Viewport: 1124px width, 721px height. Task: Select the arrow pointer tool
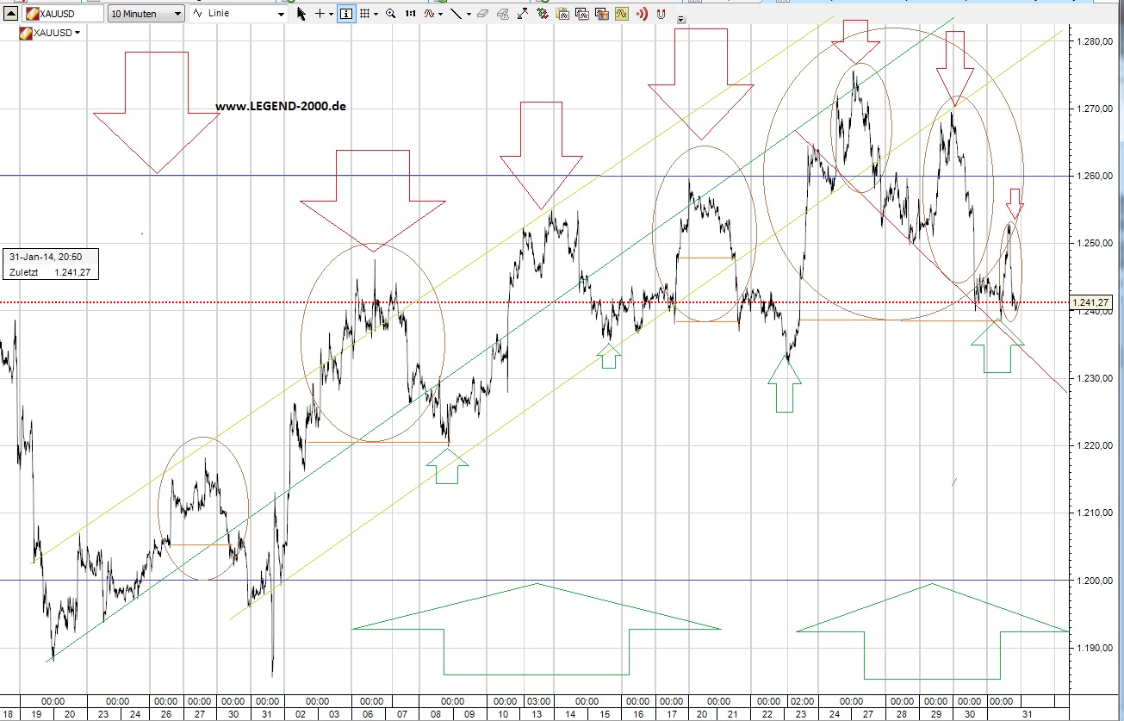pyautogui.click(x=301, y=14)
